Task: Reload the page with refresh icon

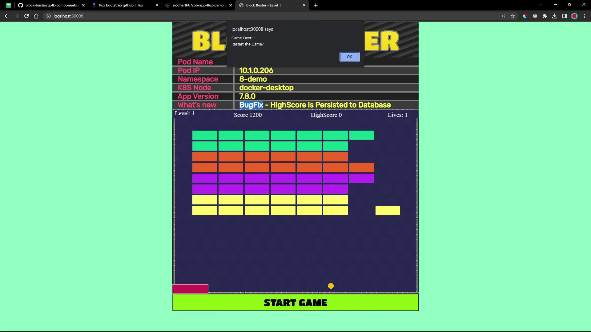Action: (x=26, y=16)
